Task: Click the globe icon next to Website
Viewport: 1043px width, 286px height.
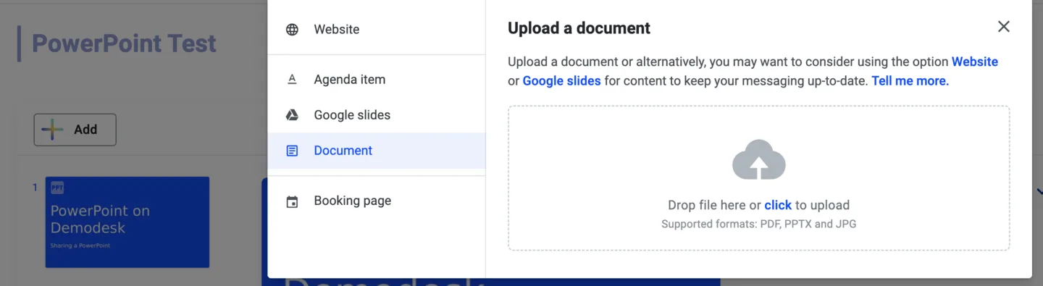Action: click(292, 30)
